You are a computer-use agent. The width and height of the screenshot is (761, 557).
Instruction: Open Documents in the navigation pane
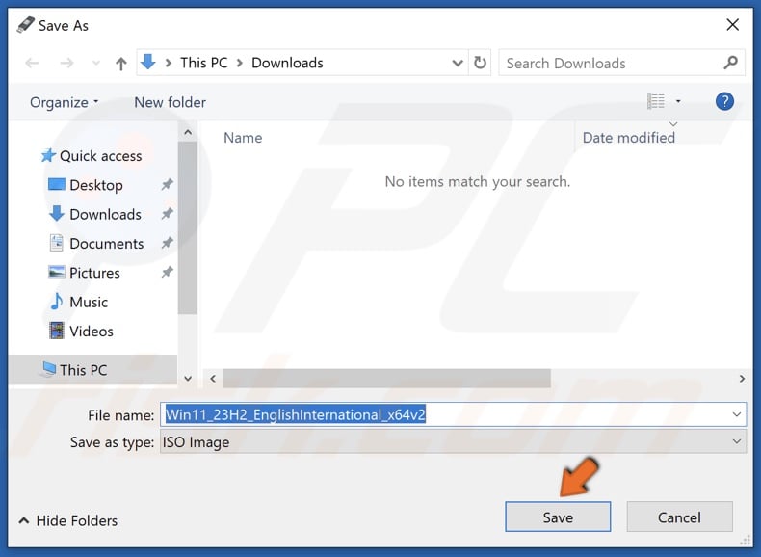(106, 243)
